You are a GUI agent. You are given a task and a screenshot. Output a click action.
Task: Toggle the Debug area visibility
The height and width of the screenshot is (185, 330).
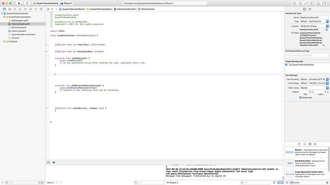[x=319, y=3]
